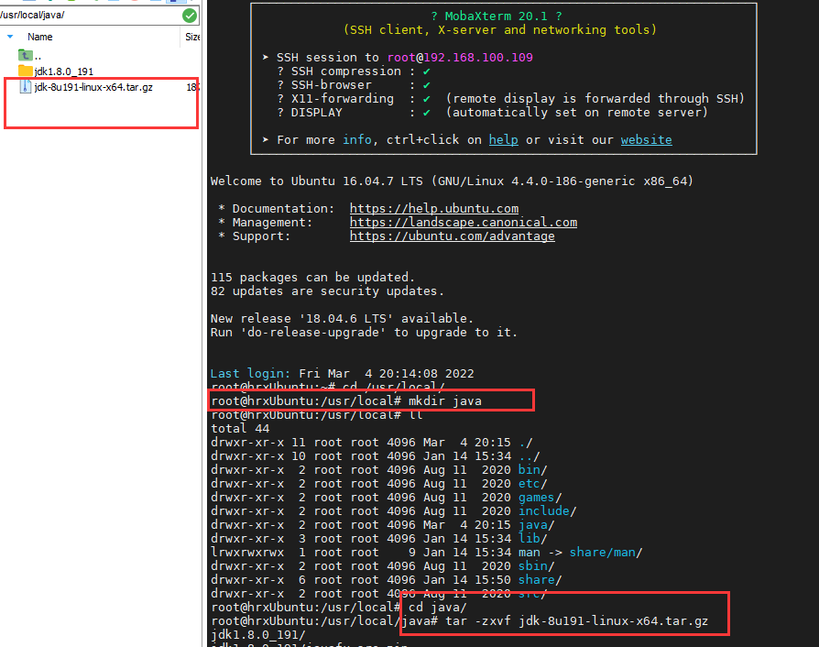
Task: Click the root@192.168.100.109 session address
Action: coord(460,58)
